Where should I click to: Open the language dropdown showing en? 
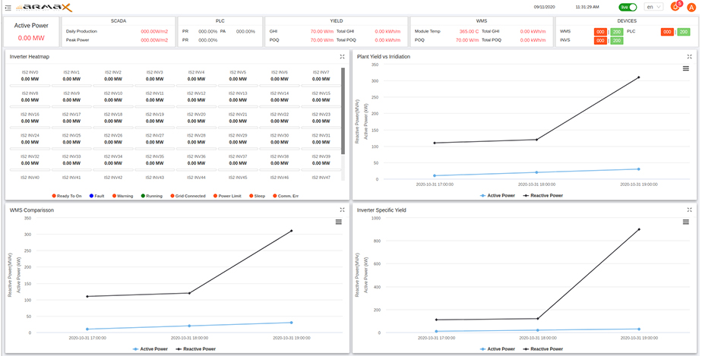653,7
